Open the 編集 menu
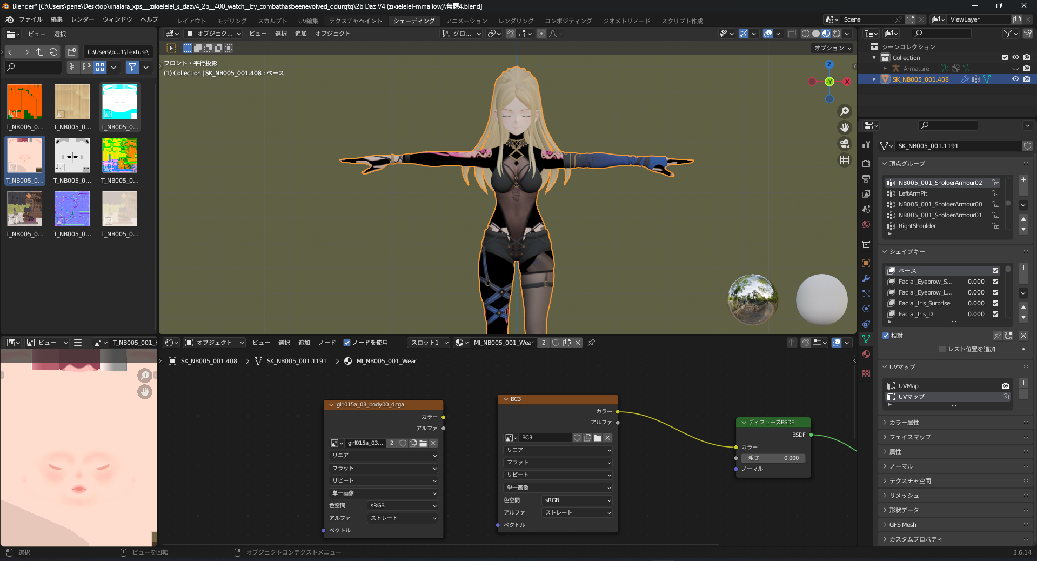Screen dimensions: 1037x561 (57, 19)
